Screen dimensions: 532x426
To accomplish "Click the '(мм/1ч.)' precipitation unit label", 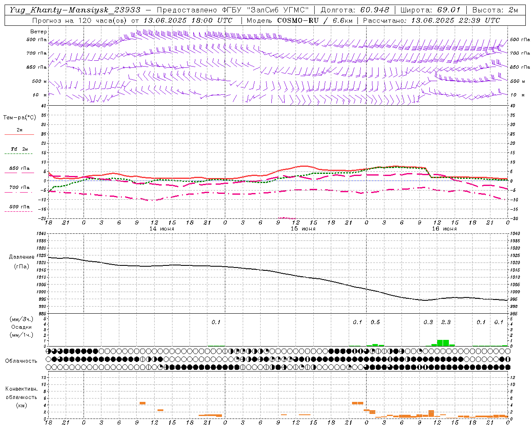I will [x=21, y=334].
